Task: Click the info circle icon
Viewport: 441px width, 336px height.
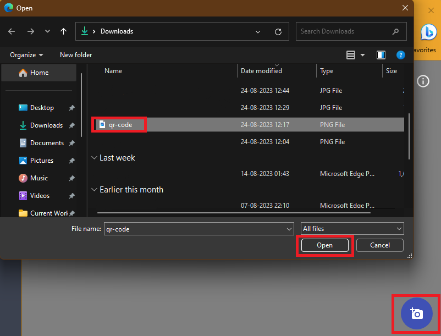Action: [x=423, y=81]
